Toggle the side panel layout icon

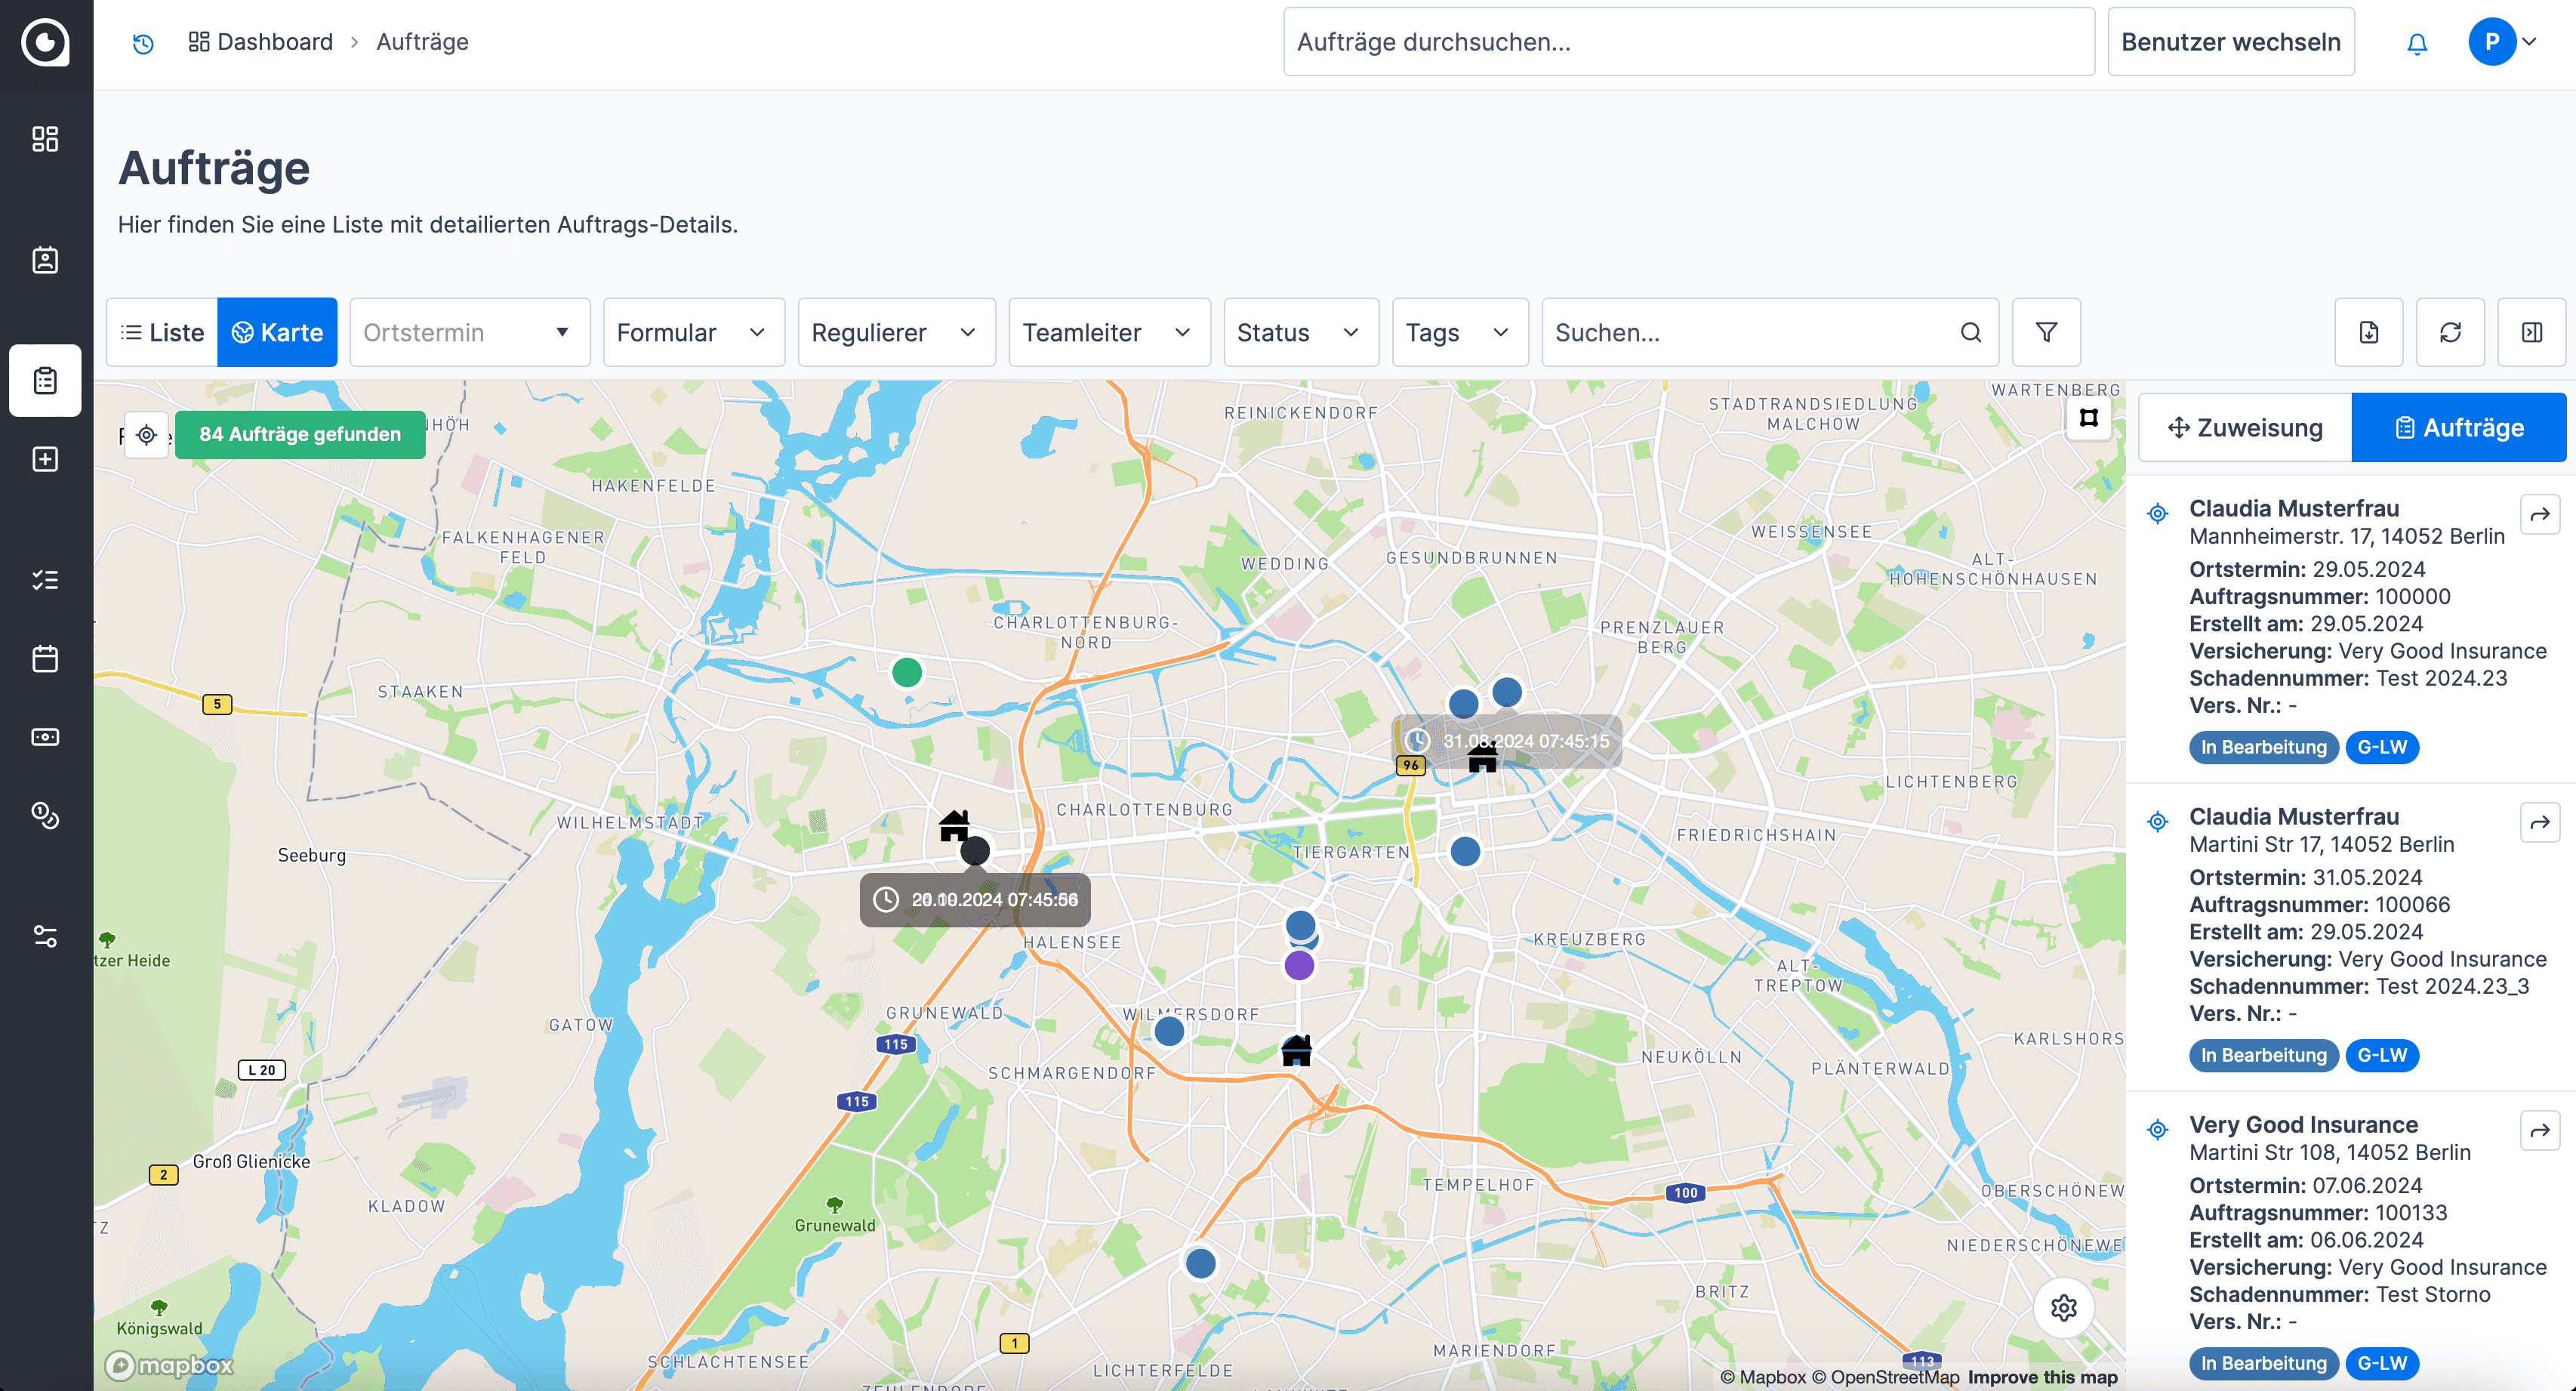coord(2531,332)
